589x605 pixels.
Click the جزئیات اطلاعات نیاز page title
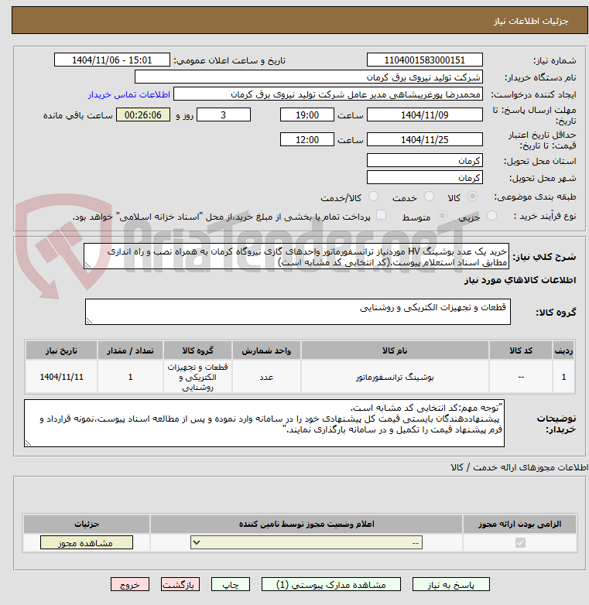point(531,21)
